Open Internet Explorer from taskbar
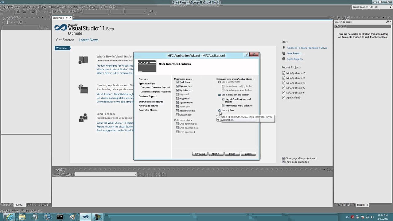Viewport: 393px width, 221px height. click(x=9, y=217)
